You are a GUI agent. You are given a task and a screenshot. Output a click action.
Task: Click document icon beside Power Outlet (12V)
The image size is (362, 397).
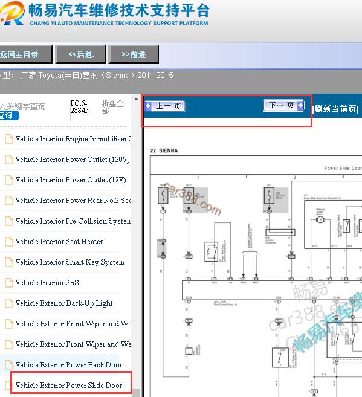(x=9, y=180)
